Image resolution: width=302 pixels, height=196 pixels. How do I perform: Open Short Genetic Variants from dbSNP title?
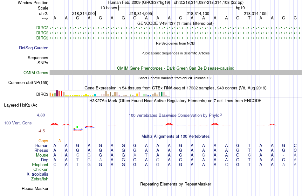pyautogui.click(x=175, y=78)
